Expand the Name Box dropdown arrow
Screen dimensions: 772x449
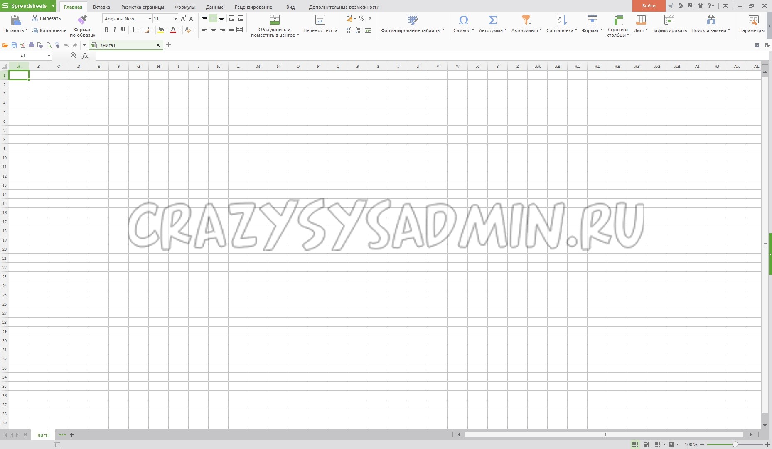[x=49, y=56]
